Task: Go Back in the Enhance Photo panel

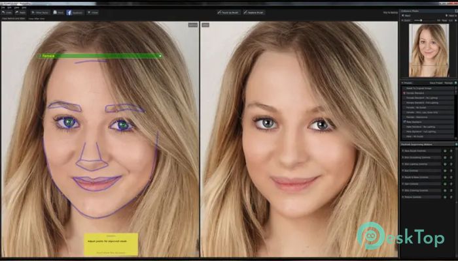Action: 406,16
